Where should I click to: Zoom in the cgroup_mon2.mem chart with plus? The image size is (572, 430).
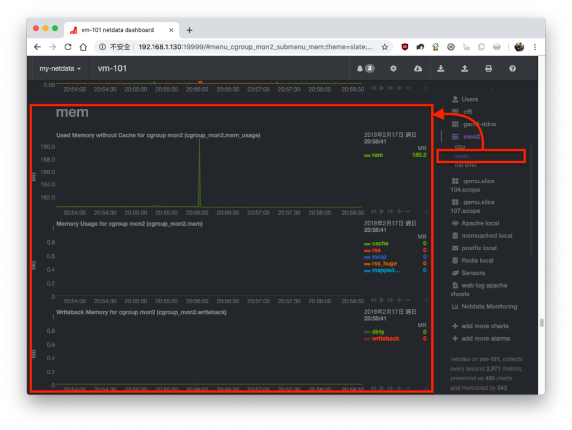399,300
